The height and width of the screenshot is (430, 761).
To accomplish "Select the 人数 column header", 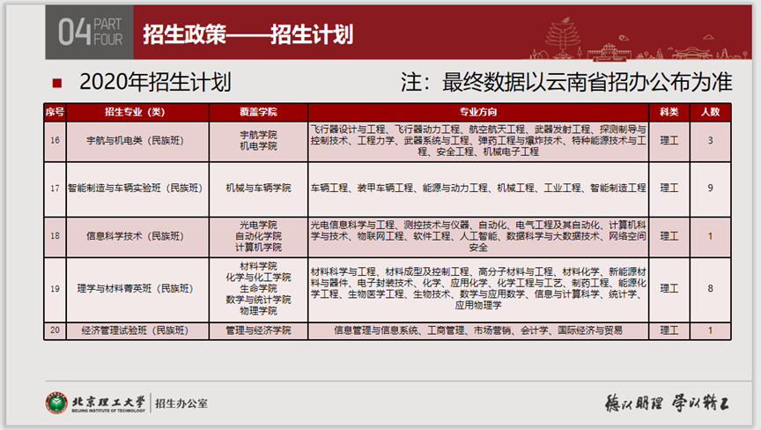I will click(710, 113).
